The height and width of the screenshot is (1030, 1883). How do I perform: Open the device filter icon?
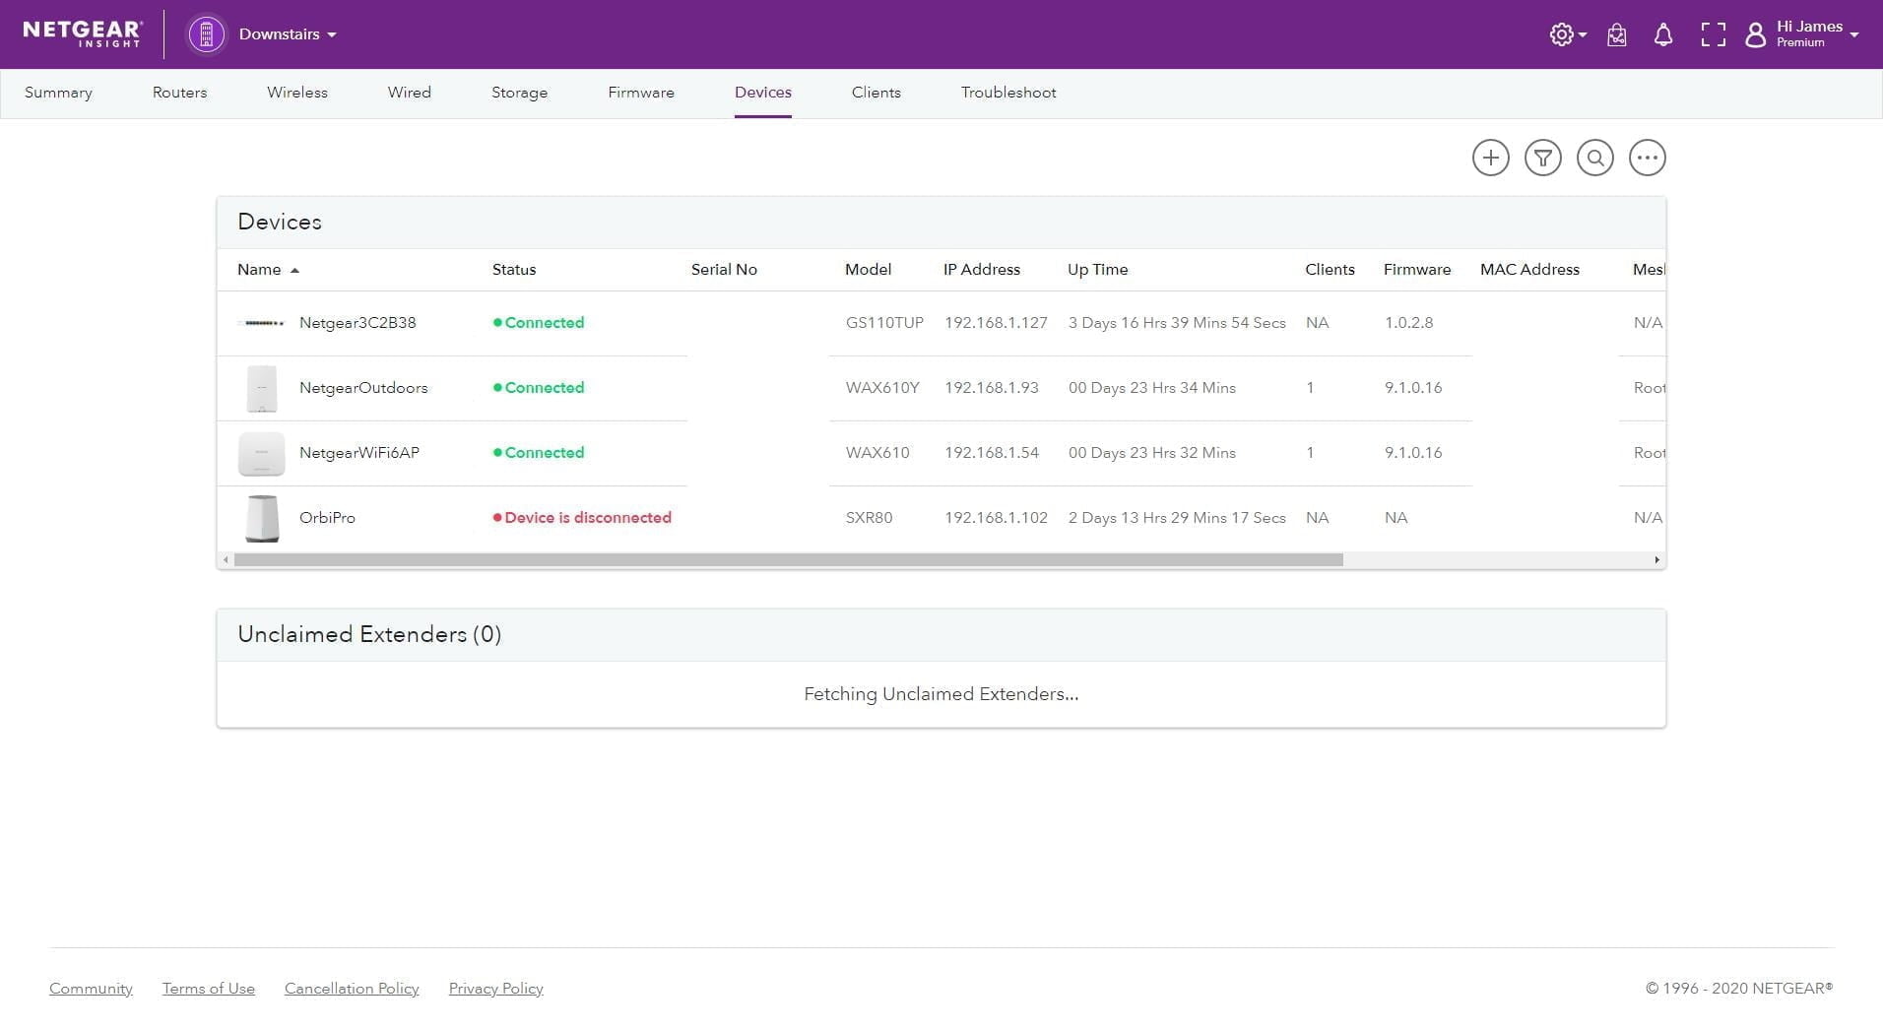1542,158
